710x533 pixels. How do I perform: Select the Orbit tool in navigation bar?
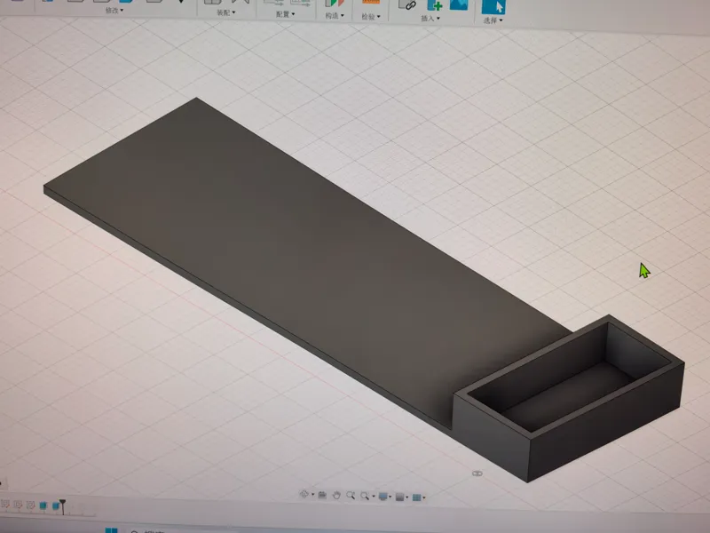304,495
